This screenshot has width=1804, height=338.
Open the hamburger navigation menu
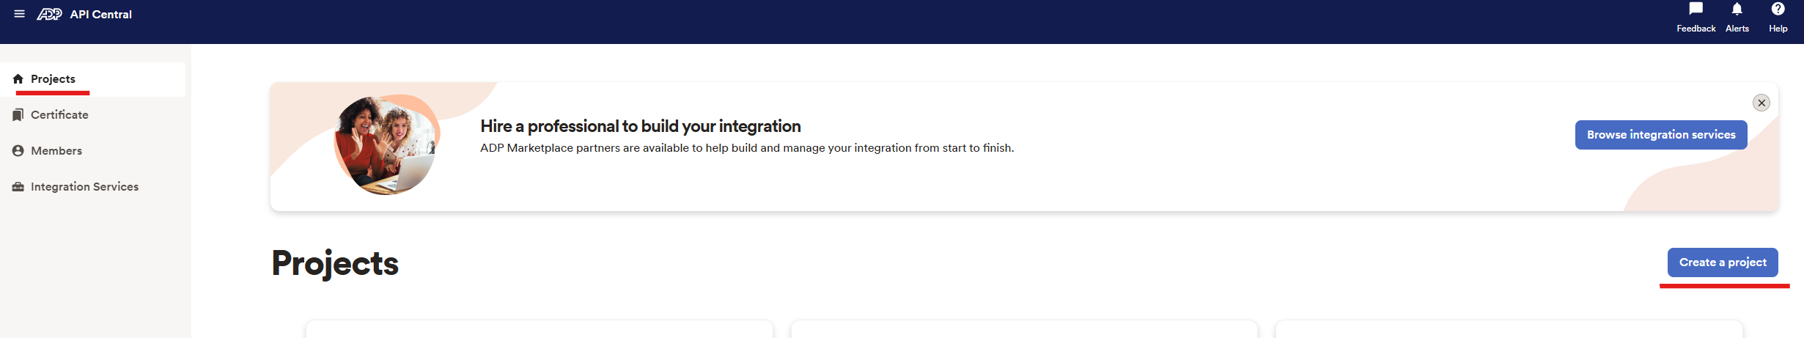click(20, 14)
